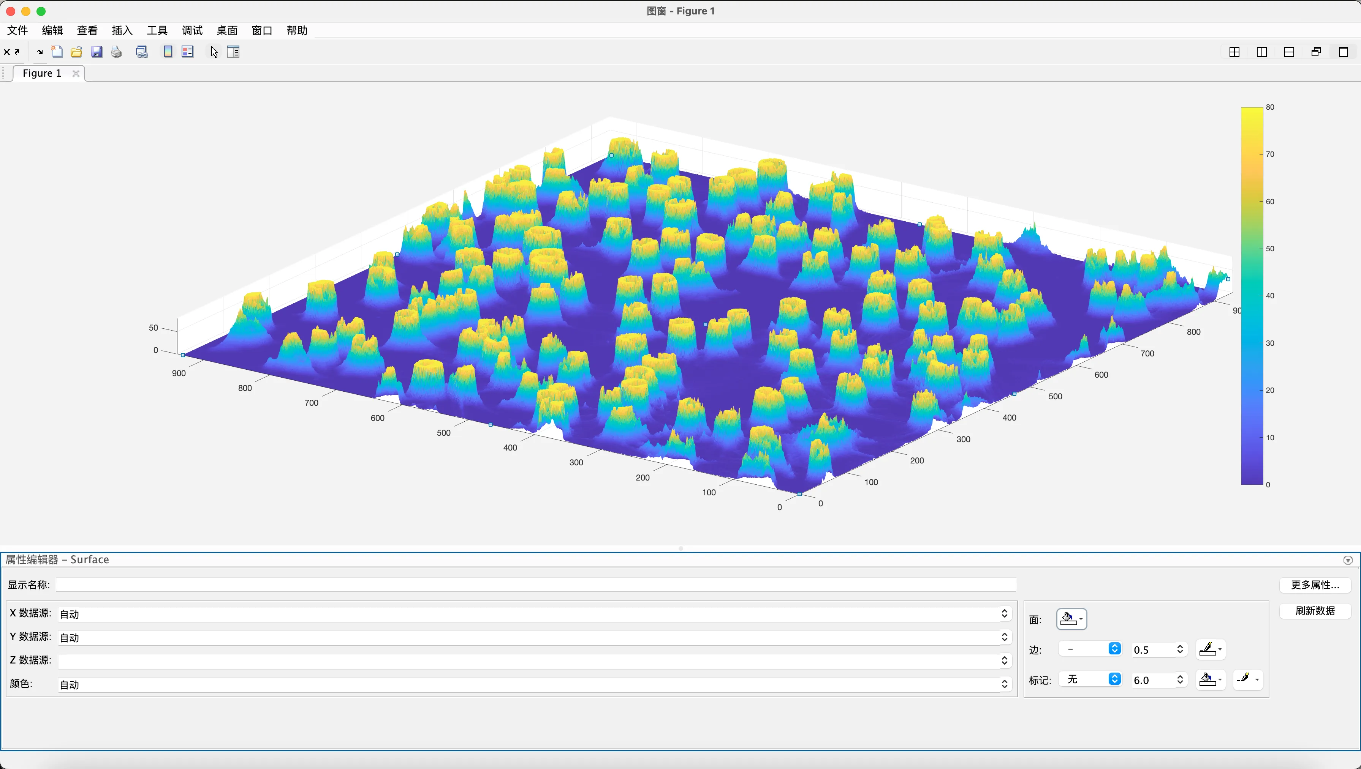Open the 工具 menu
Image resolution: width=1361 pixels, height=769 pixels.
click(157, 30)
